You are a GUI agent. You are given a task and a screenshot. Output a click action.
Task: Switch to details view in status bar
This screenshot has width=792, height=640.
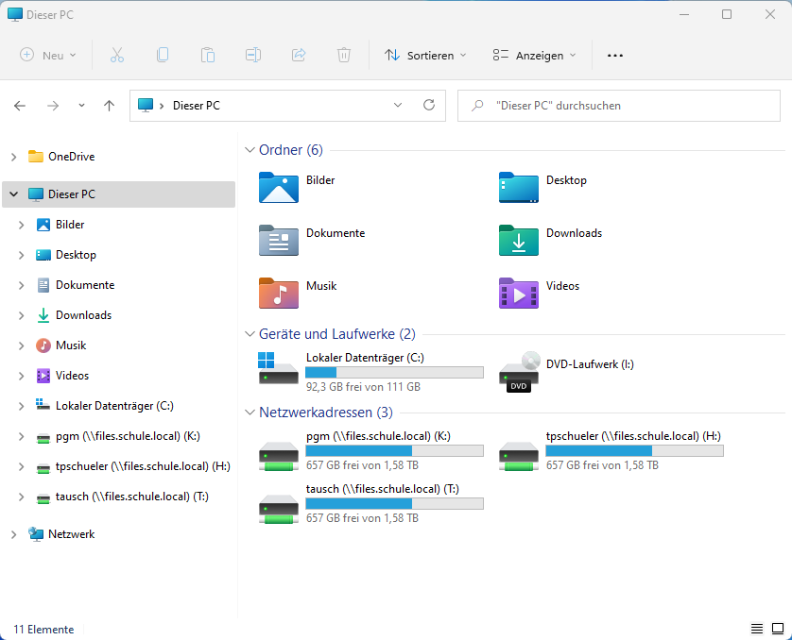(x=757, y=629)
